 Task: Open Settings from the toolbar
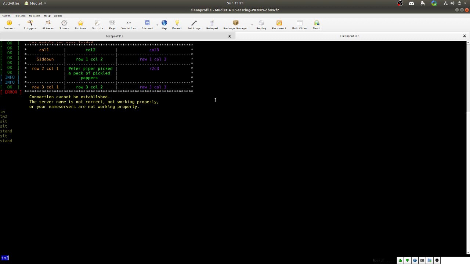(x=194, y=25)
